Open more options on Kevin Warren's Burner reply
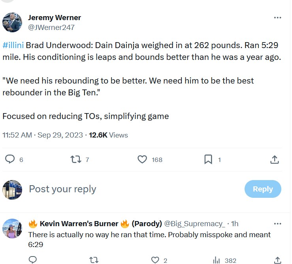Viewport: 292px width, 264px height. (x=277, y=223)
